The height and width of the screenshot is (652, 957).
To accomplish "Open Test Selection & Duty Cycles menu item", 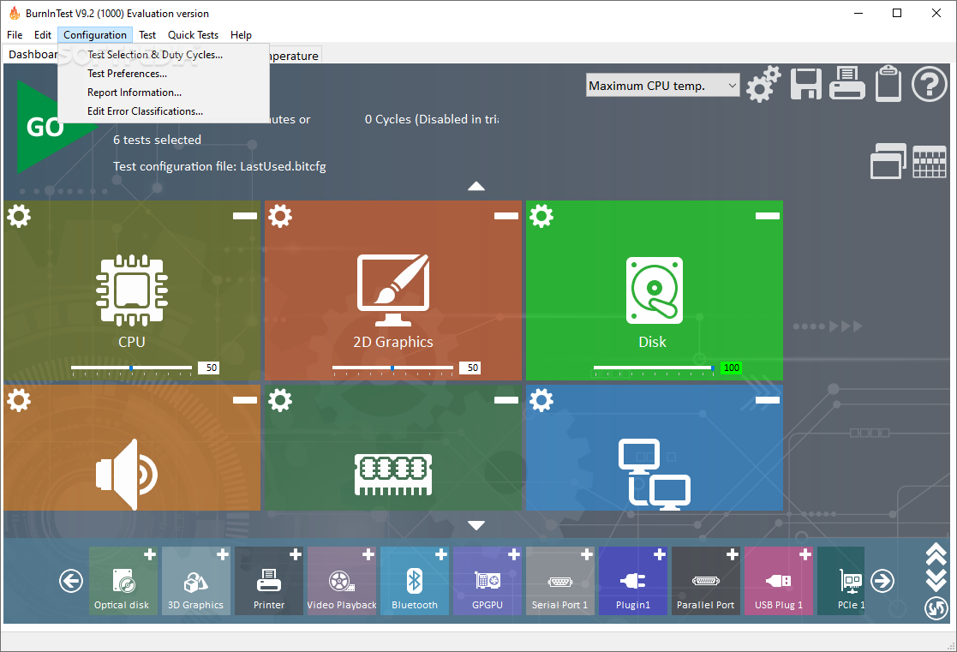I will coord(155,54).
